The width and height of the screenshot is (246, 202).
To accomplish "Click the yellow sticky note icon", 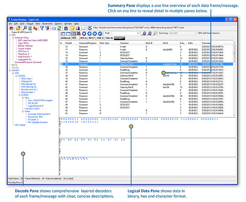I will (x=72, y=28).
